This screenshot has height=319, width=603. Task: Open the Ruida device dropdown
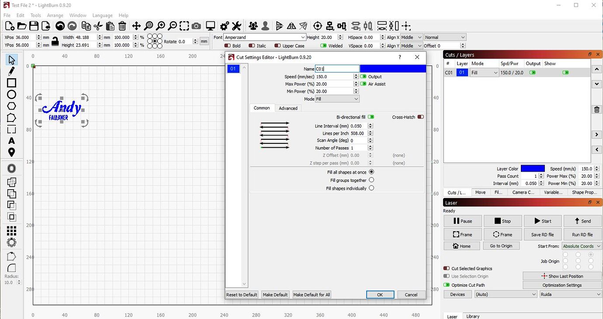tap(571, 295)
